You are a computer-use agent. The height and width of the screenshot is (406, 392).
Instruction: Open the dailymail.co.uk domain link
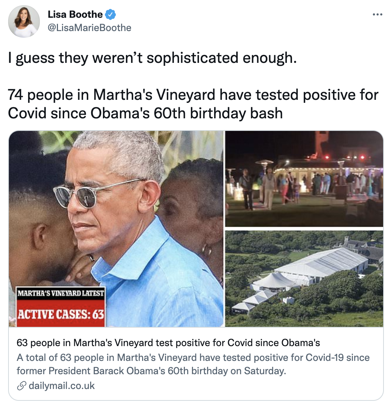pyautogui.click(x=62, y=386)
